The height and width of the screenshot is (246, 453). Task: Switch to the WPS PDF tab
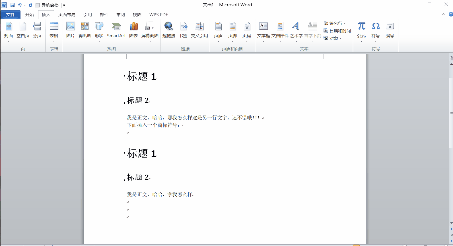158,15
